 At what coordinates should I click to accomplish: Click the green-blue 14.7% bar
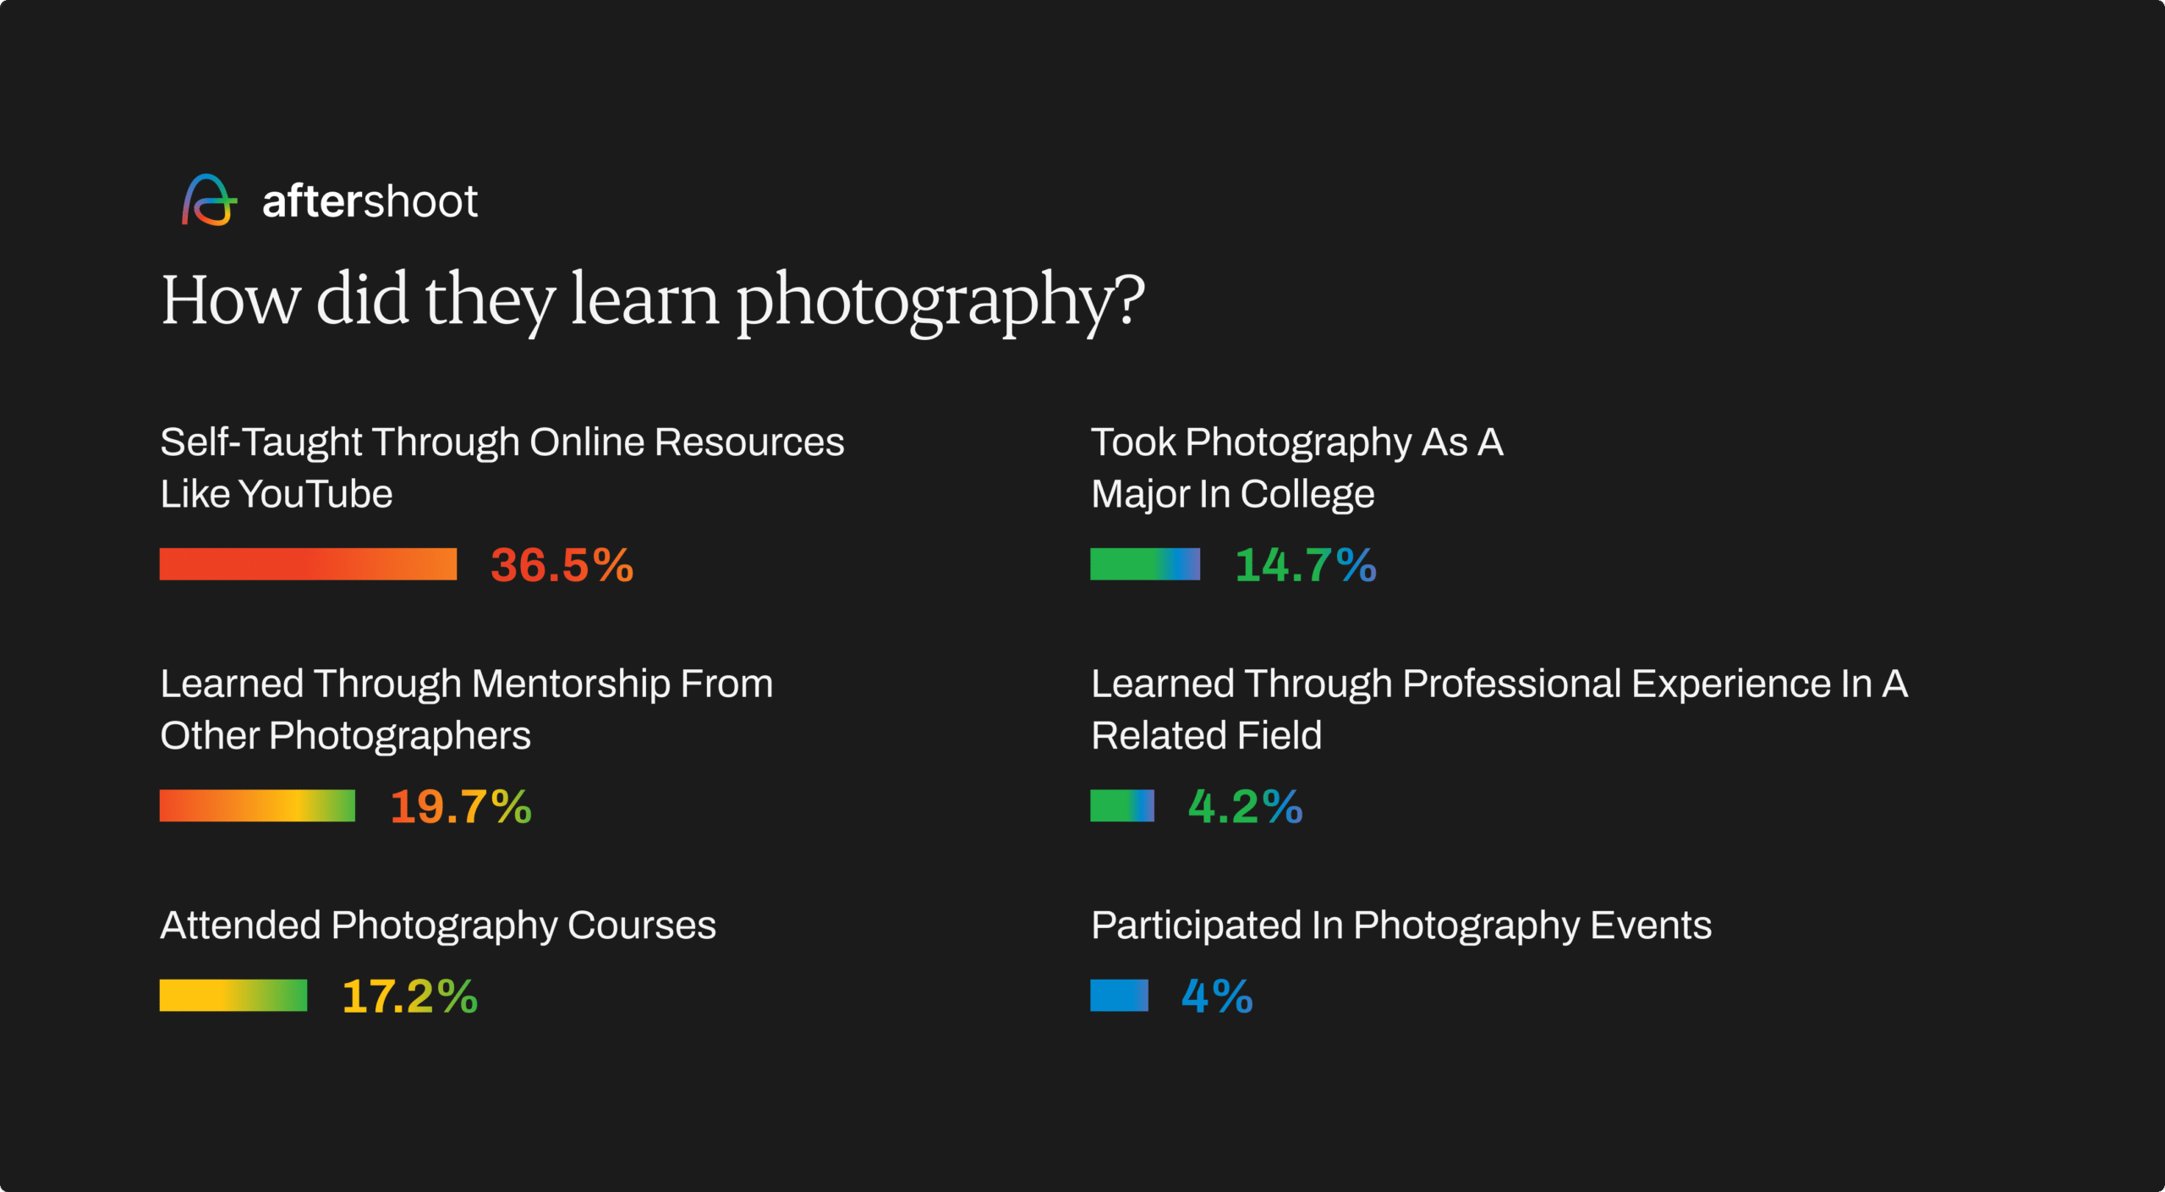[x=1144, y=564]
